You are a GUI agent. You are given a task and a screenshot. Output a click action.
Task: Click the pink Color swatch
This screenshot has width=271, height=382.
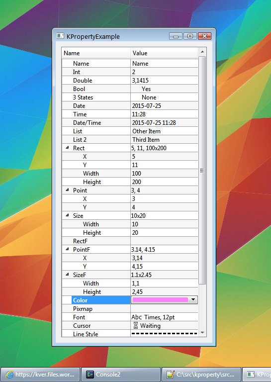(x=160, y=299)
